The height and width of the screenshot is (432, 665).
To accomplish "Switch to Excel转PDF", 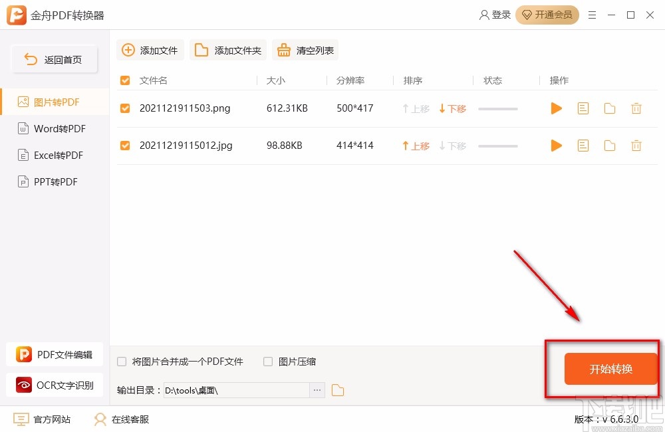I will pos(55,155).
